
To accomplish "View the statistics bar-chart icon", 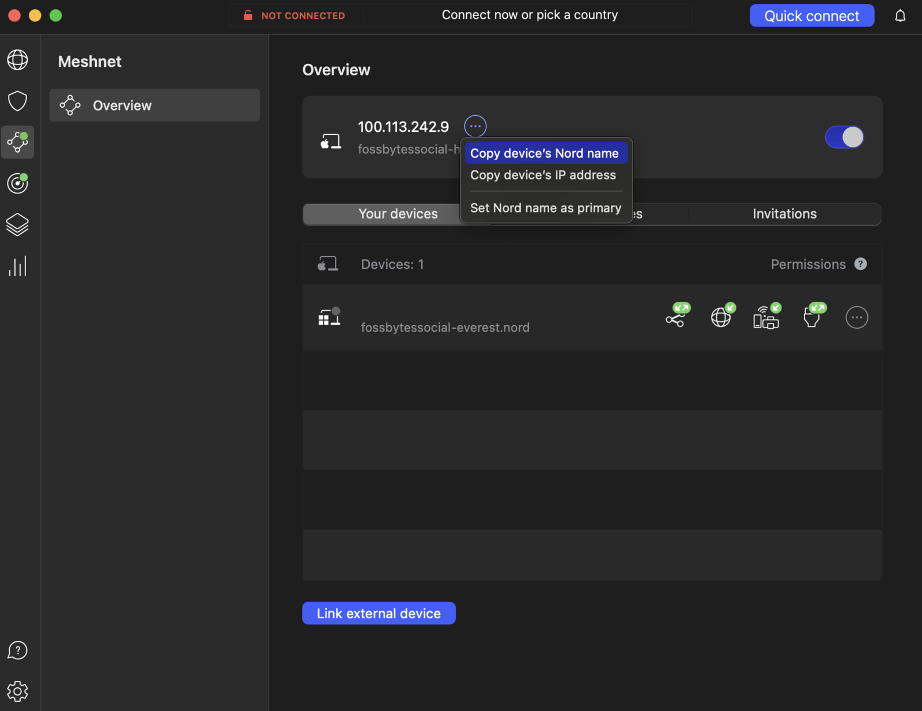I will (18, 265).
